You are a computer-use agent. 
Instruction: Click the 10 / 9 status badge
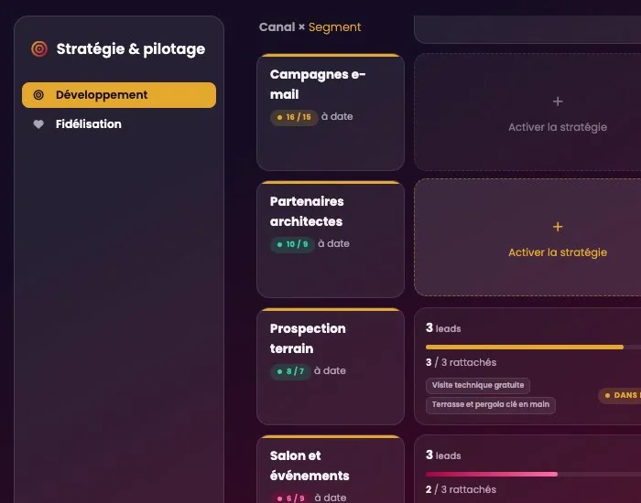coord(292,244)
